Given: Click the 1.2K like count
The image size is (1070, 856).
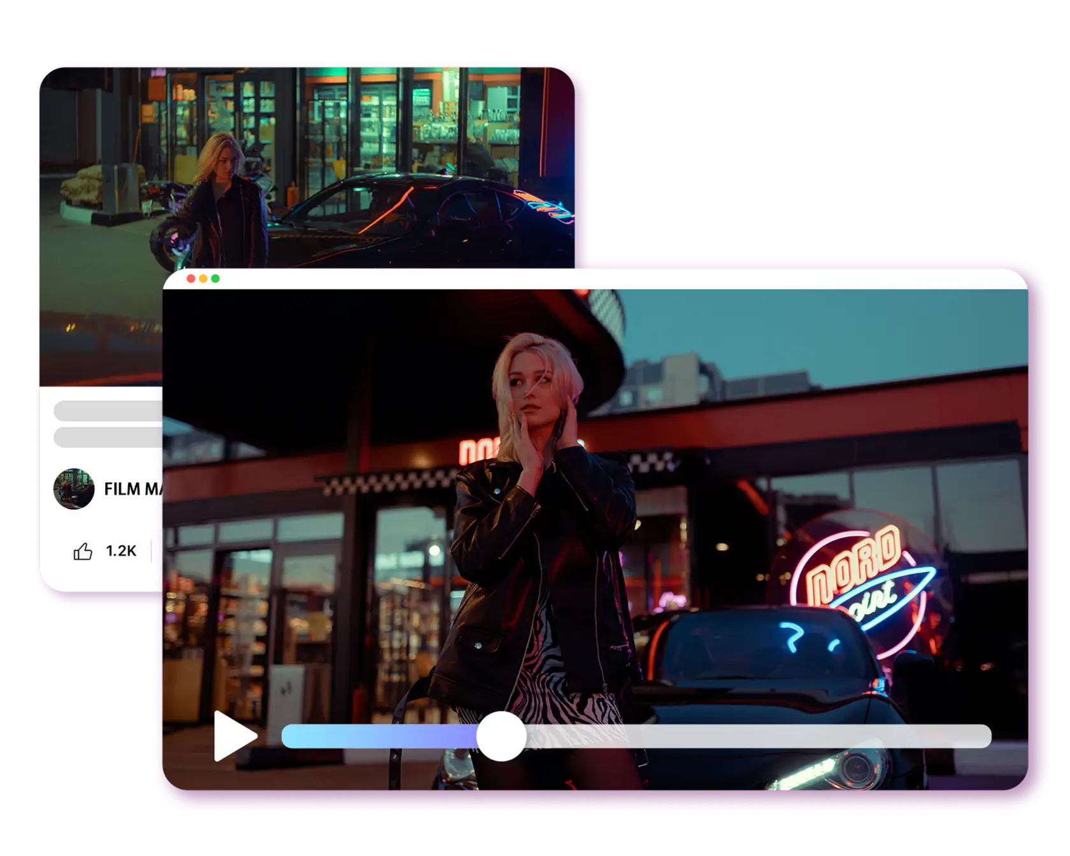Looking at the screenshot, I should coord(120,552).
